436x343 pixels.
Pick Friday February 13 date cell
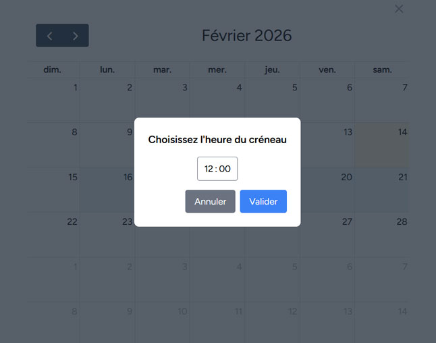tap(327, 144)
